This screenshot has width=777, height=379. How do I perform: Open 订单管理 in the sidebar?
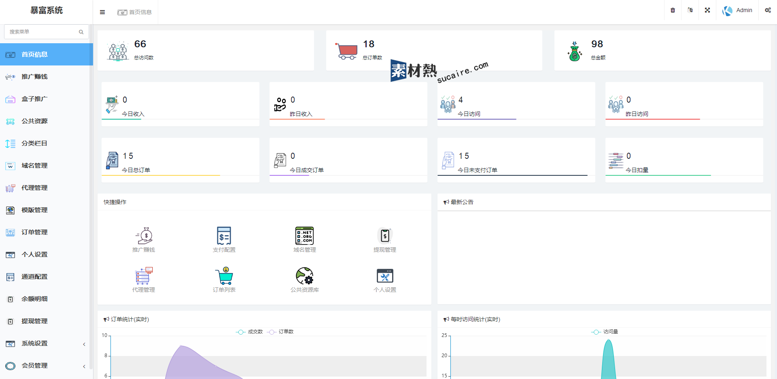click(x=47, y=232)
